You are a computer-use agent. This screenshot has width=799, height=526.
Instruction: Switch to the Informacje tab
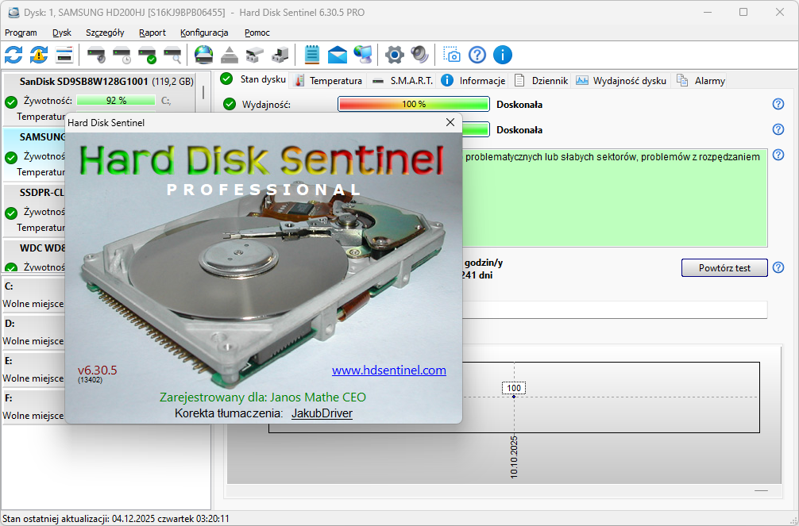473,80
